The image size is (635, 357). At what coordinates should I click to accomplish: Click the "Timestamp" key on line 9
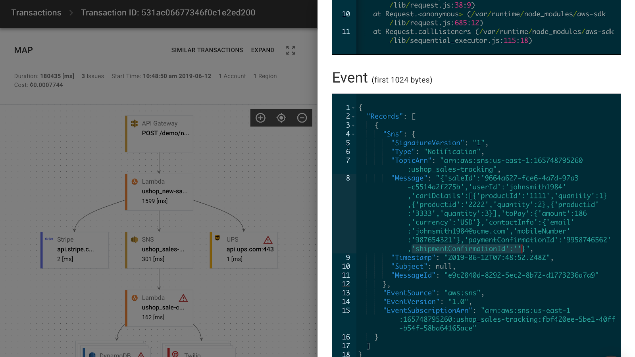(414, 257)
